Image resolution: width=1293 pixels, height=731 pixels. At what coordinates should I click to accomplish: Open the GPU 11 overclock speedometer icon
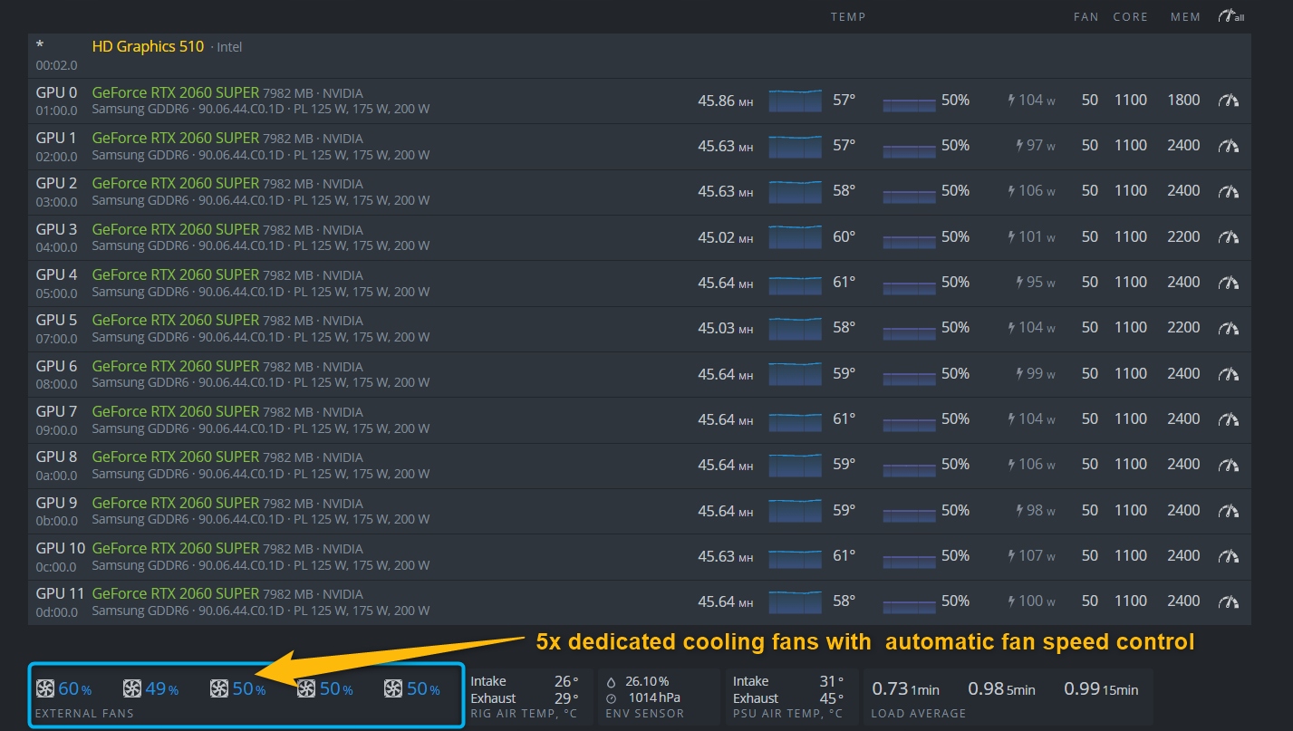pyautogui.click(x=1229, y=601)
